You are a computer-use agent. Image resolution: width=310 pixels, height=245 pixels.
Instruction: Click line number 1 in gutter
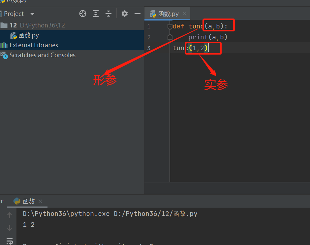click(149, 26)
